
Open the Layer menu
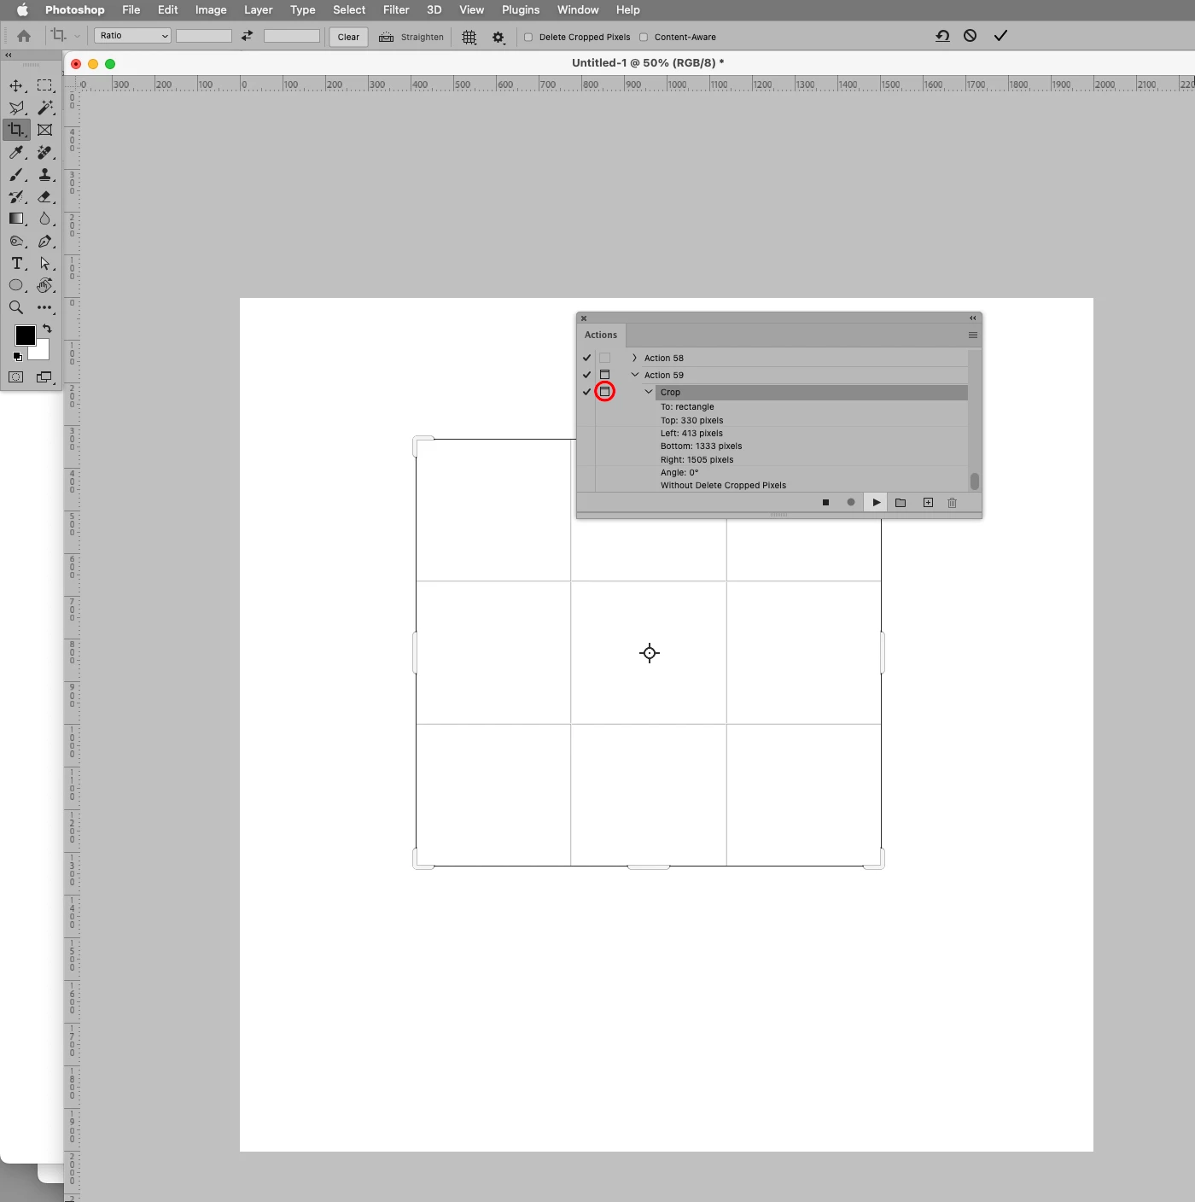coord(259,9)
